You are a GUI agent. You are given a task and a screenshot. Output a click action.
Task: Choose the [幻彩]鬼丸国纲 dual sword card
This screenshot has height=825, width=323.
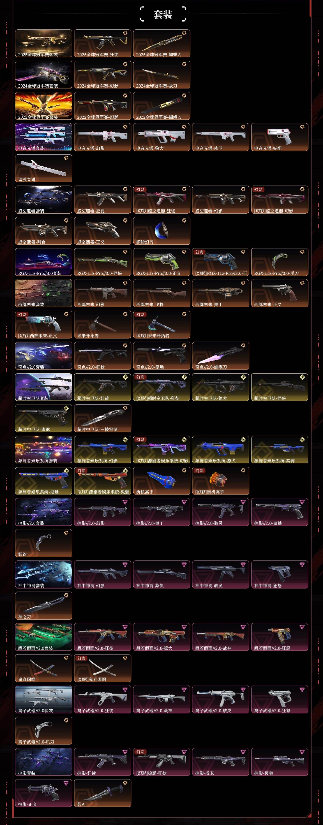click(x=103, y=668)
